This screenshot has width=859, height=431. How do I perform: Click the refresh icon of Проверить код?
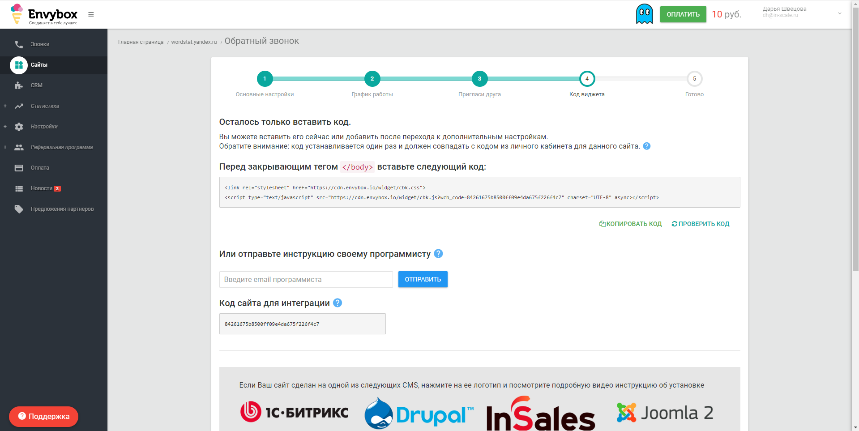click(675, 224)
